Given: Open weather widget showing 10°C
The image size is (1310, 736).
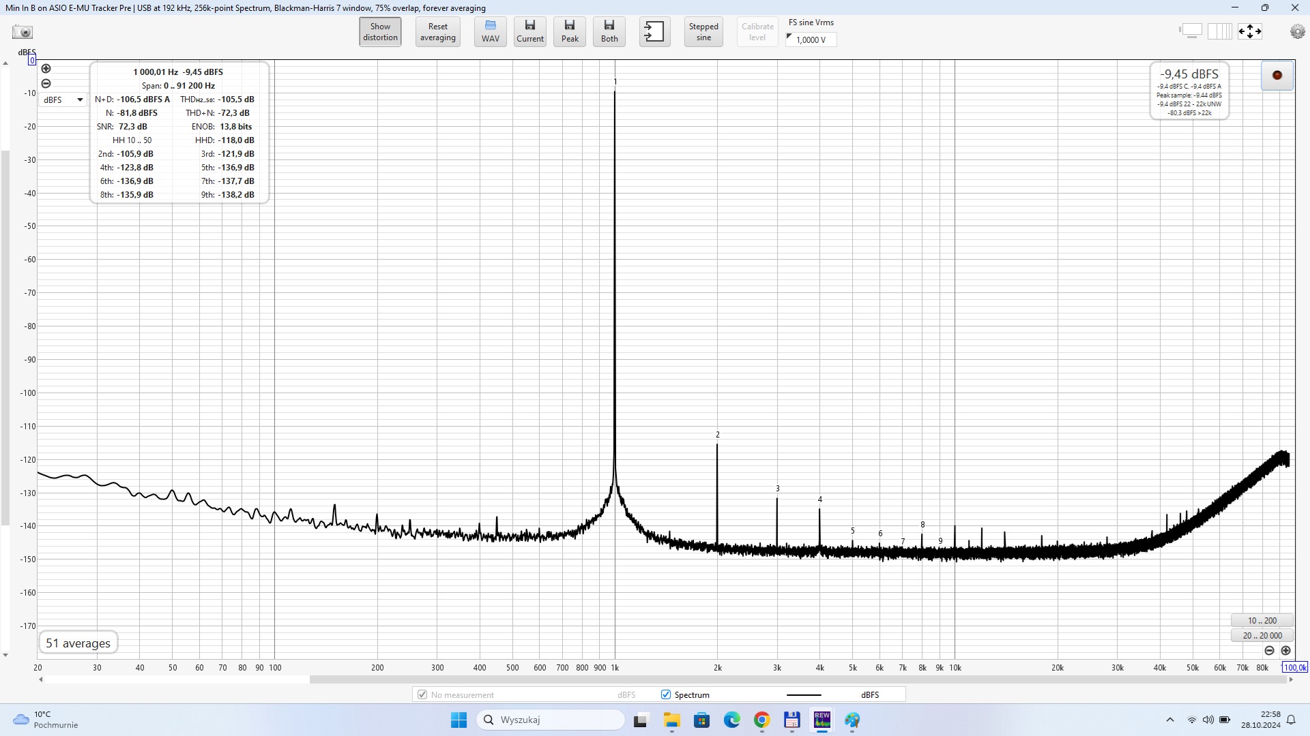Looking at the screenshot, I should tap(46, 720).
